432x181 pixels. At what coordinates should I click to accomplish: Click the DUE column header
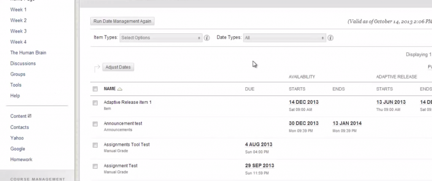point(250,89)
